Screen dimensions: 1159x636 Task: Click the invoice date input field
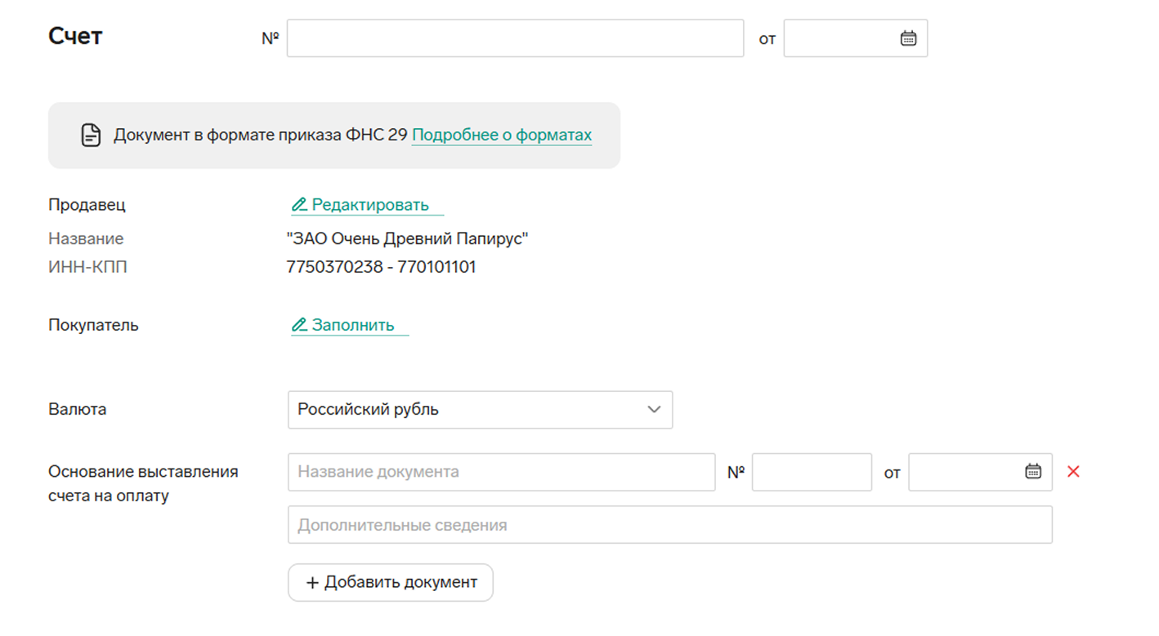[839, 38]
